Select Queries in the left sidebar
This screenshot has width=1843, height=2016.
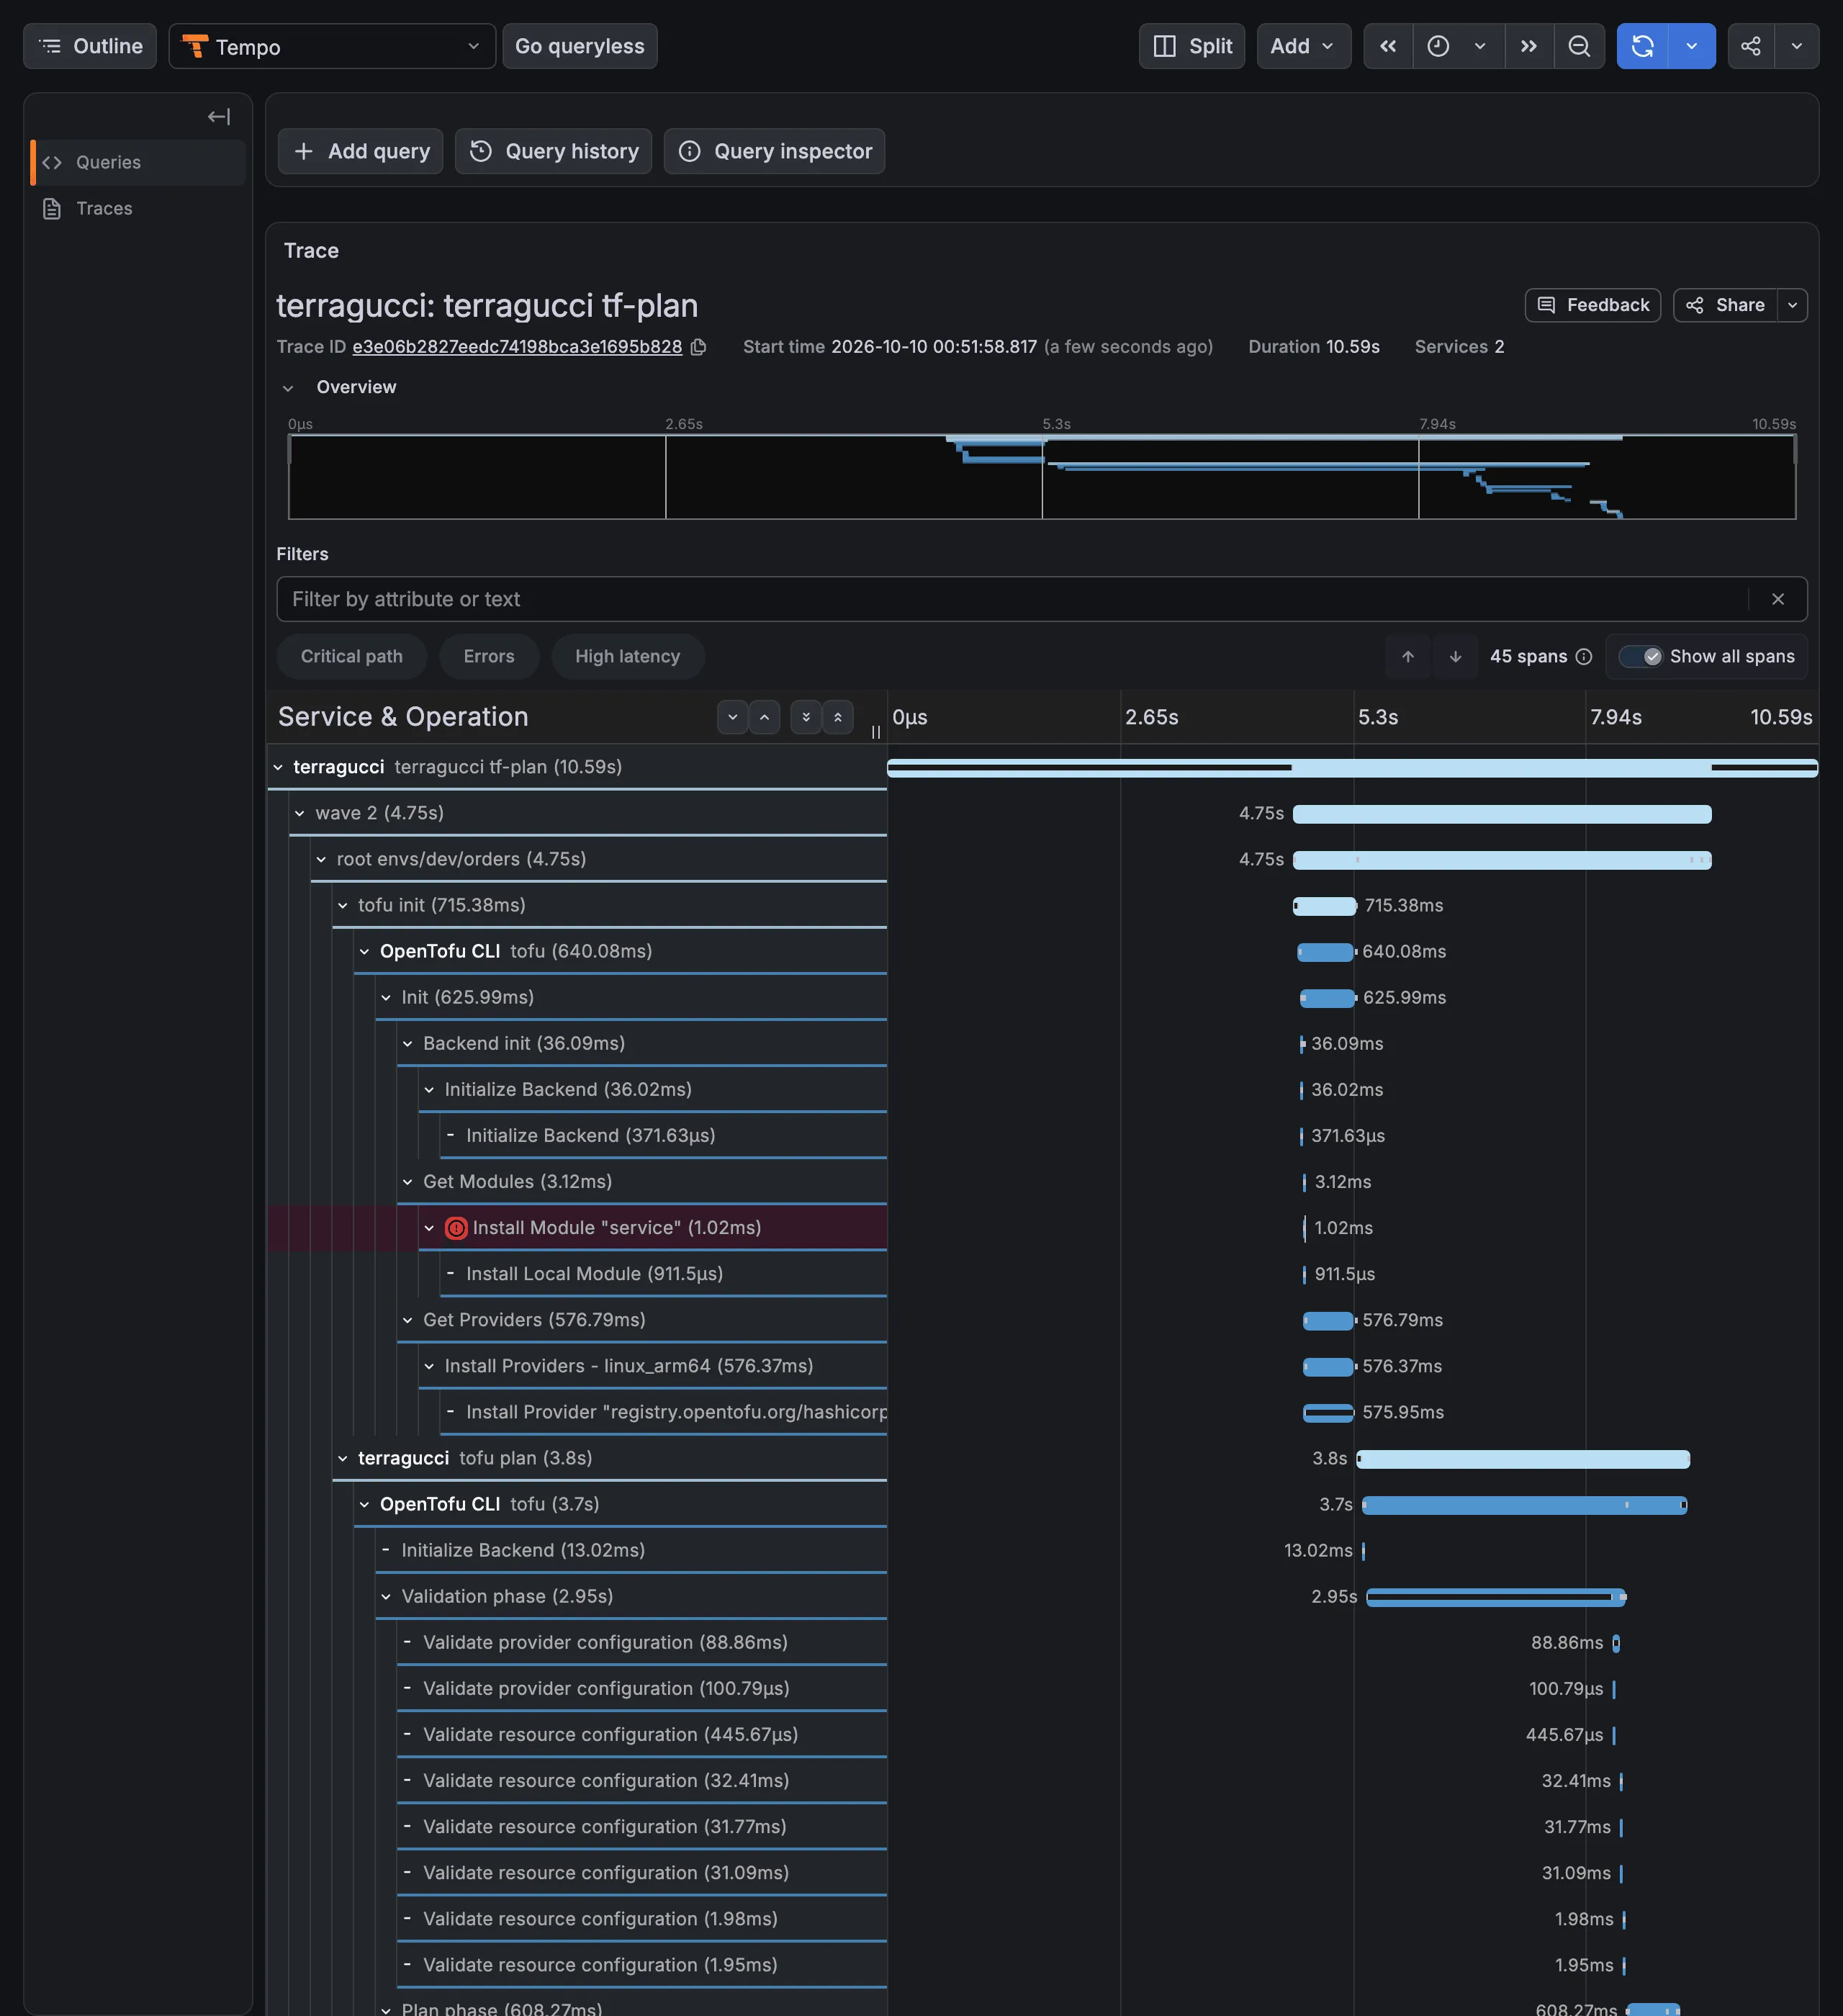[138, 162]
